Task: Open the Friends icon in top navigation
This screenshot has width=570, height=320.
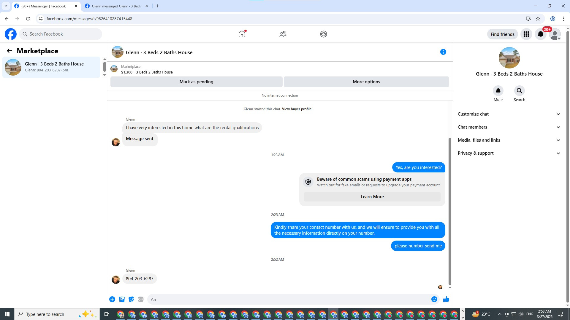Action: [283, 34]
